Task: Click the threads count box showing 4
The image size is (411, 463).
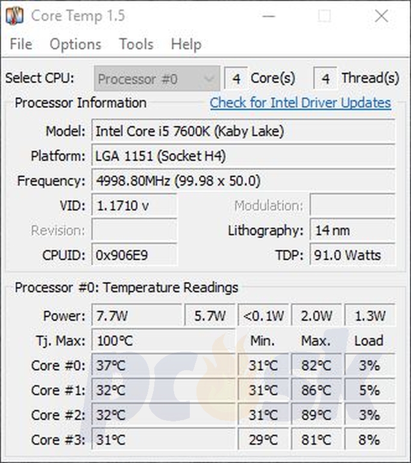Action: point(325,78)
